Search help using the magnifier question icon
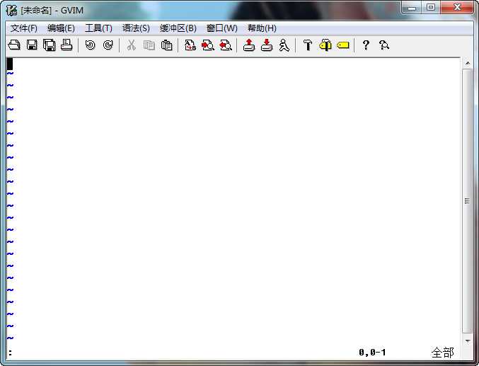 click(x=384, y=45)
